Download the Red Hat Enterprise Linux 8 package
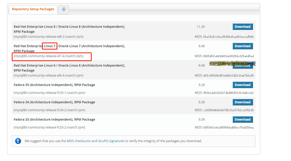Image resolution: width=291 pixels, height=161 pixels. tap(242, 26)
